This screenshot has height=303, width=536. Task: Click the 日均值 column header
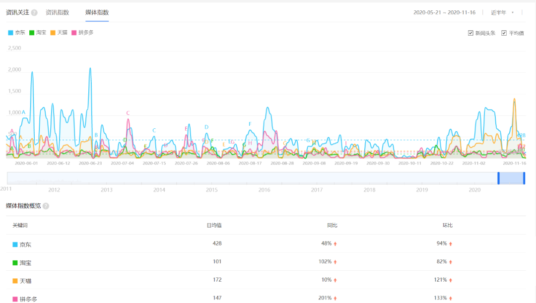tap(214, 225)
